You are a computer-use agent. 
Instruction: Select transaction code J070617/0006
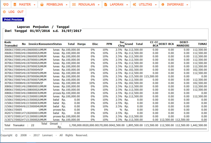click(13, 76)
